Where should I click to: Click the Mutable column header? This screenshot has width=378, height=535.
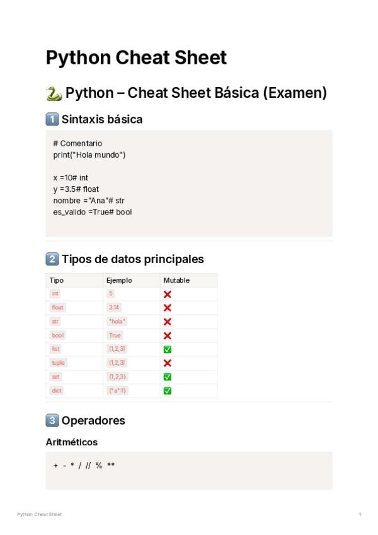(176, 280)
